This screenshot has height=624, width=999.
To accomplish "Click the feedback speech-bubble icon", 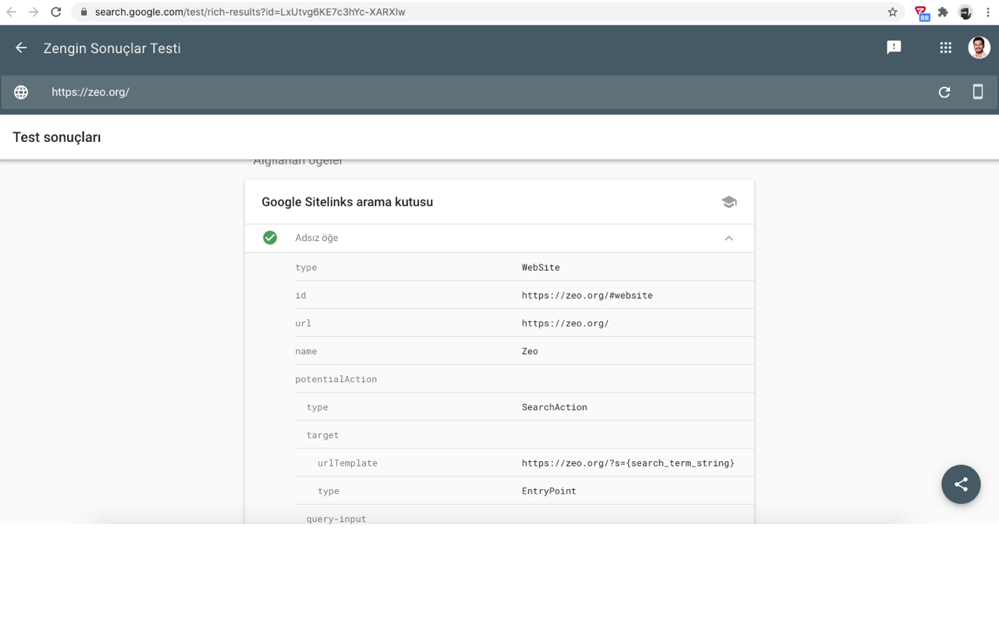I will tap(893, 48).
